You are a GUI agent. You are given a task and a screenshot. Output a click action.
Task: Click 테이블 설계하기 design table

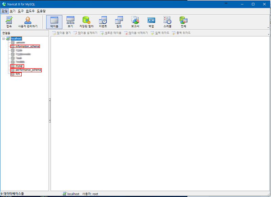(85, 33)
